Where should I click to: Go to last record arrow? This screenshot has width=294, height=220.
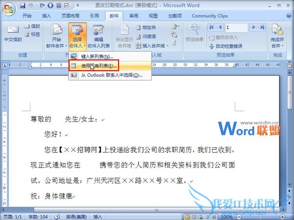[262, 27]
